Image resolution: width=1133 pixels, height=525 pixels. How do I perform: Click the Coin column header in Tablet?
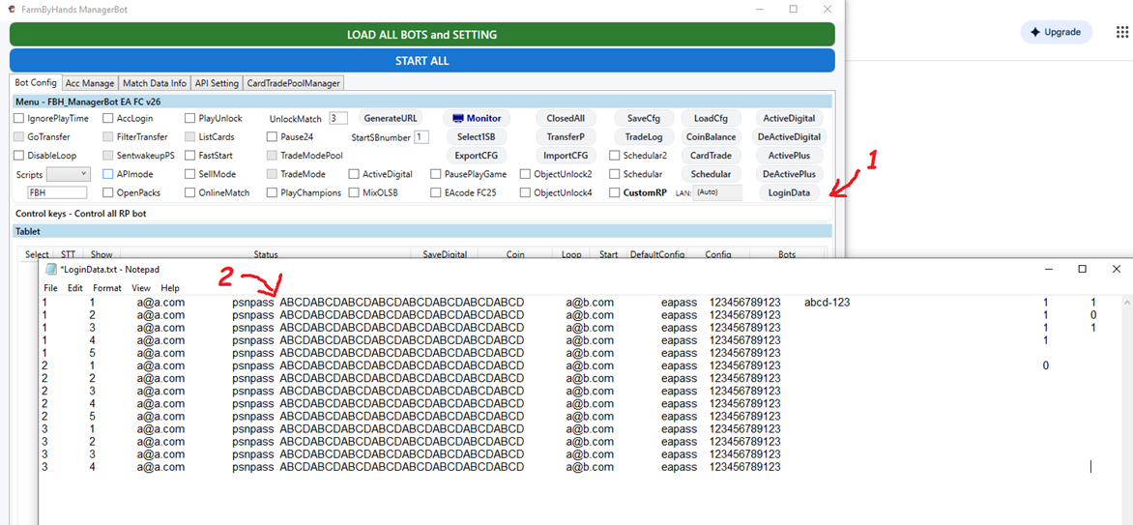pos(515,254)
